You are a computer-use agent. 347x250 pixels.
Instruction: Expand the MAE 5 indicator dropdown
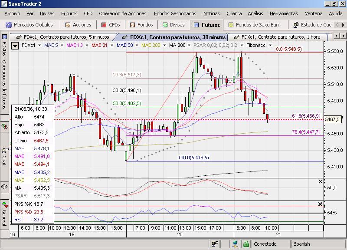[62, 46]
